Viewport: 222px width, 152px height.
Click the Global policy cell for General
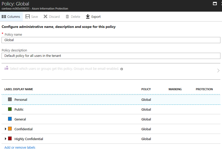[x=146, y=119]
